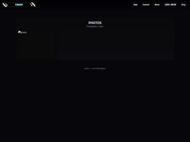Visit the CHAOS SHRINE page
The image size is (190, 142).
170,5
